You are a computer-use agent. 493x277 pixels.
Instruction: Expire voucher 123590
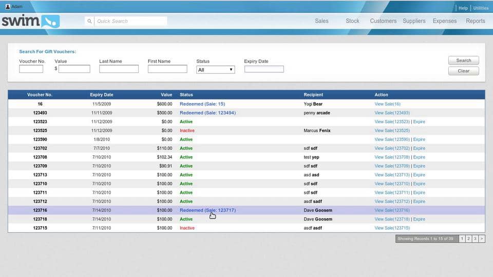419,140
